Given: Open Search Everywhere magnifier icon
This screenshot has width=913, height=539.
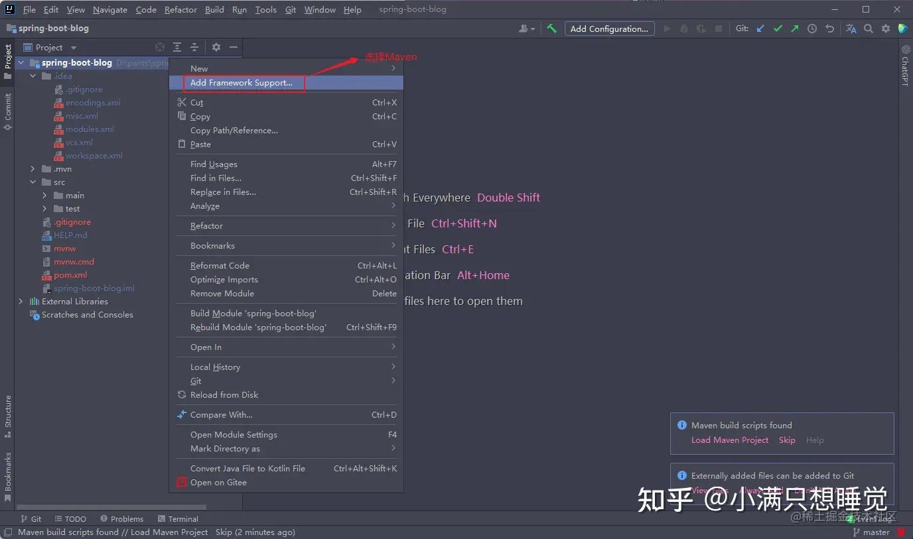Looking at the screenshot, I should tap(868, 29).
